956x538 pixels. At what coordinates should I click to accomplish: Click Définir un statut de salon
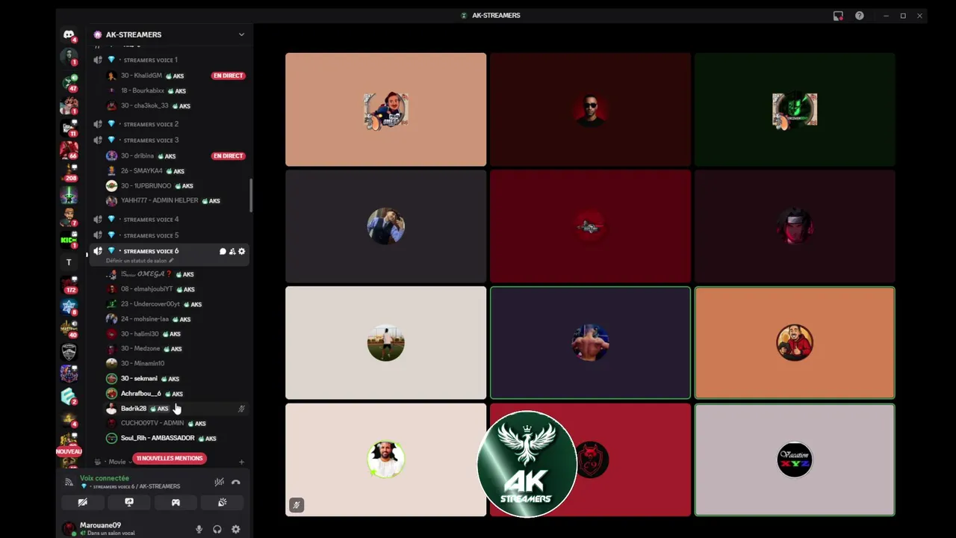pyautogui.click(x=140, y=261)
